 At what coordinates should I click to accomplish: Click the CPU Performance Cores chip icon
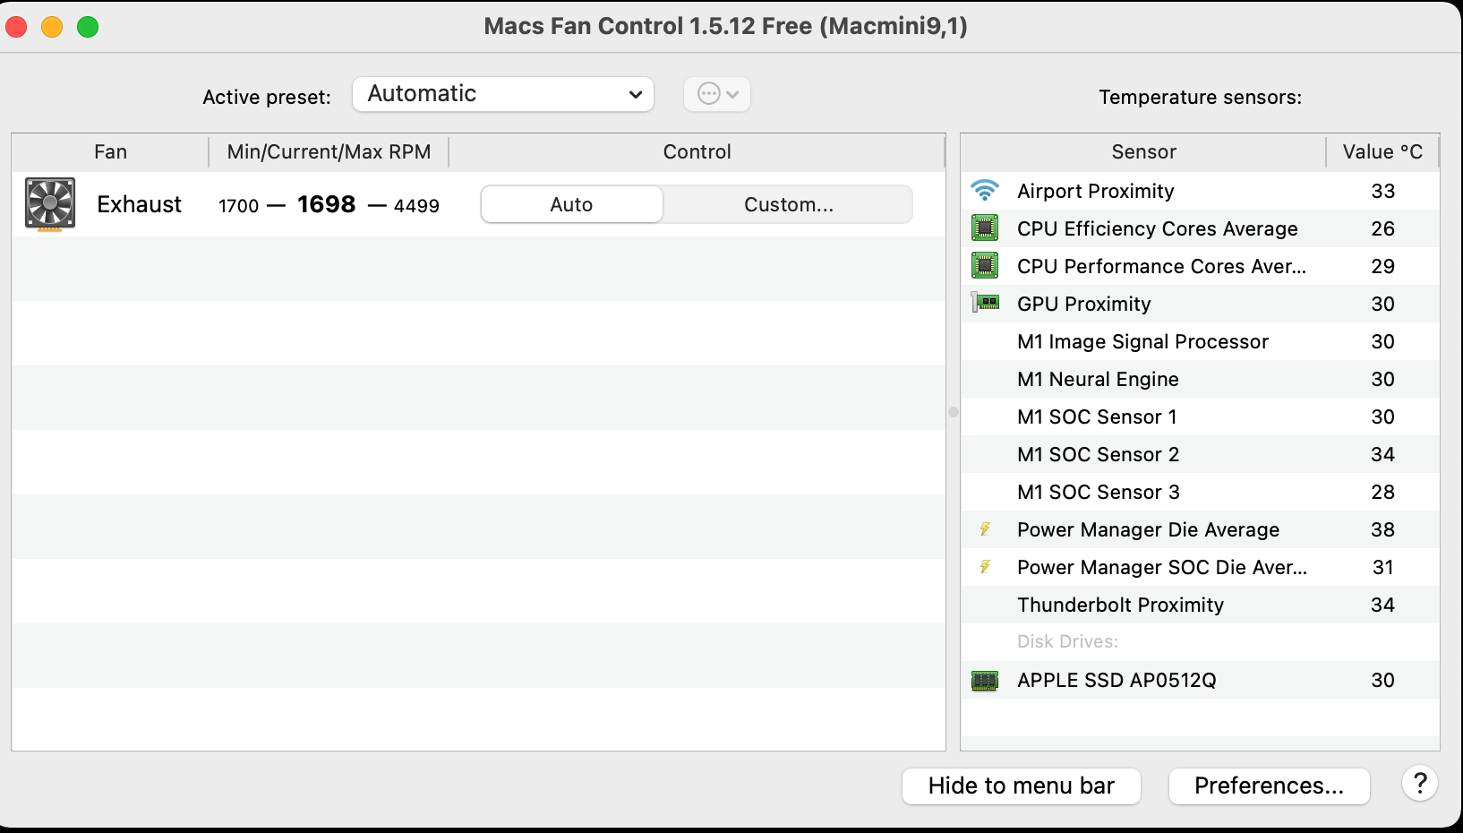pos(985,266)
